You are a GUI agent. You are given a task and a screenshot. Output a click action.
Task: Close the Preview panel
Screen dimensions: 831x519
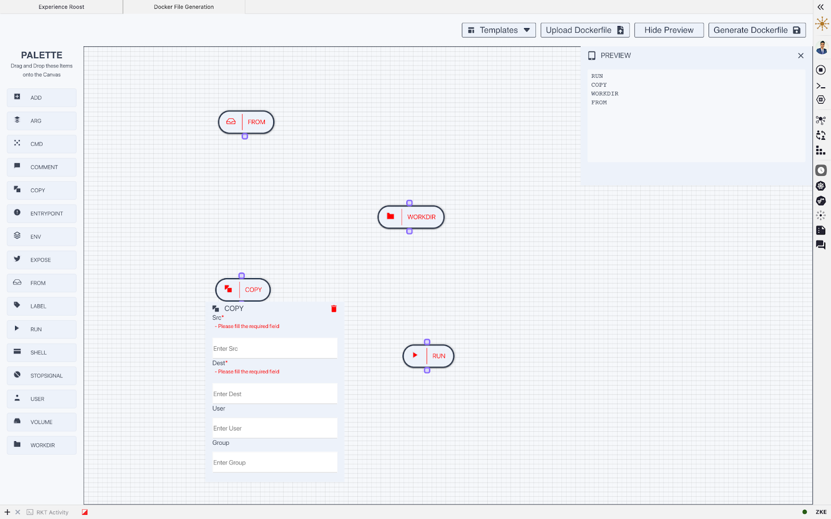[x=801, y=56]
